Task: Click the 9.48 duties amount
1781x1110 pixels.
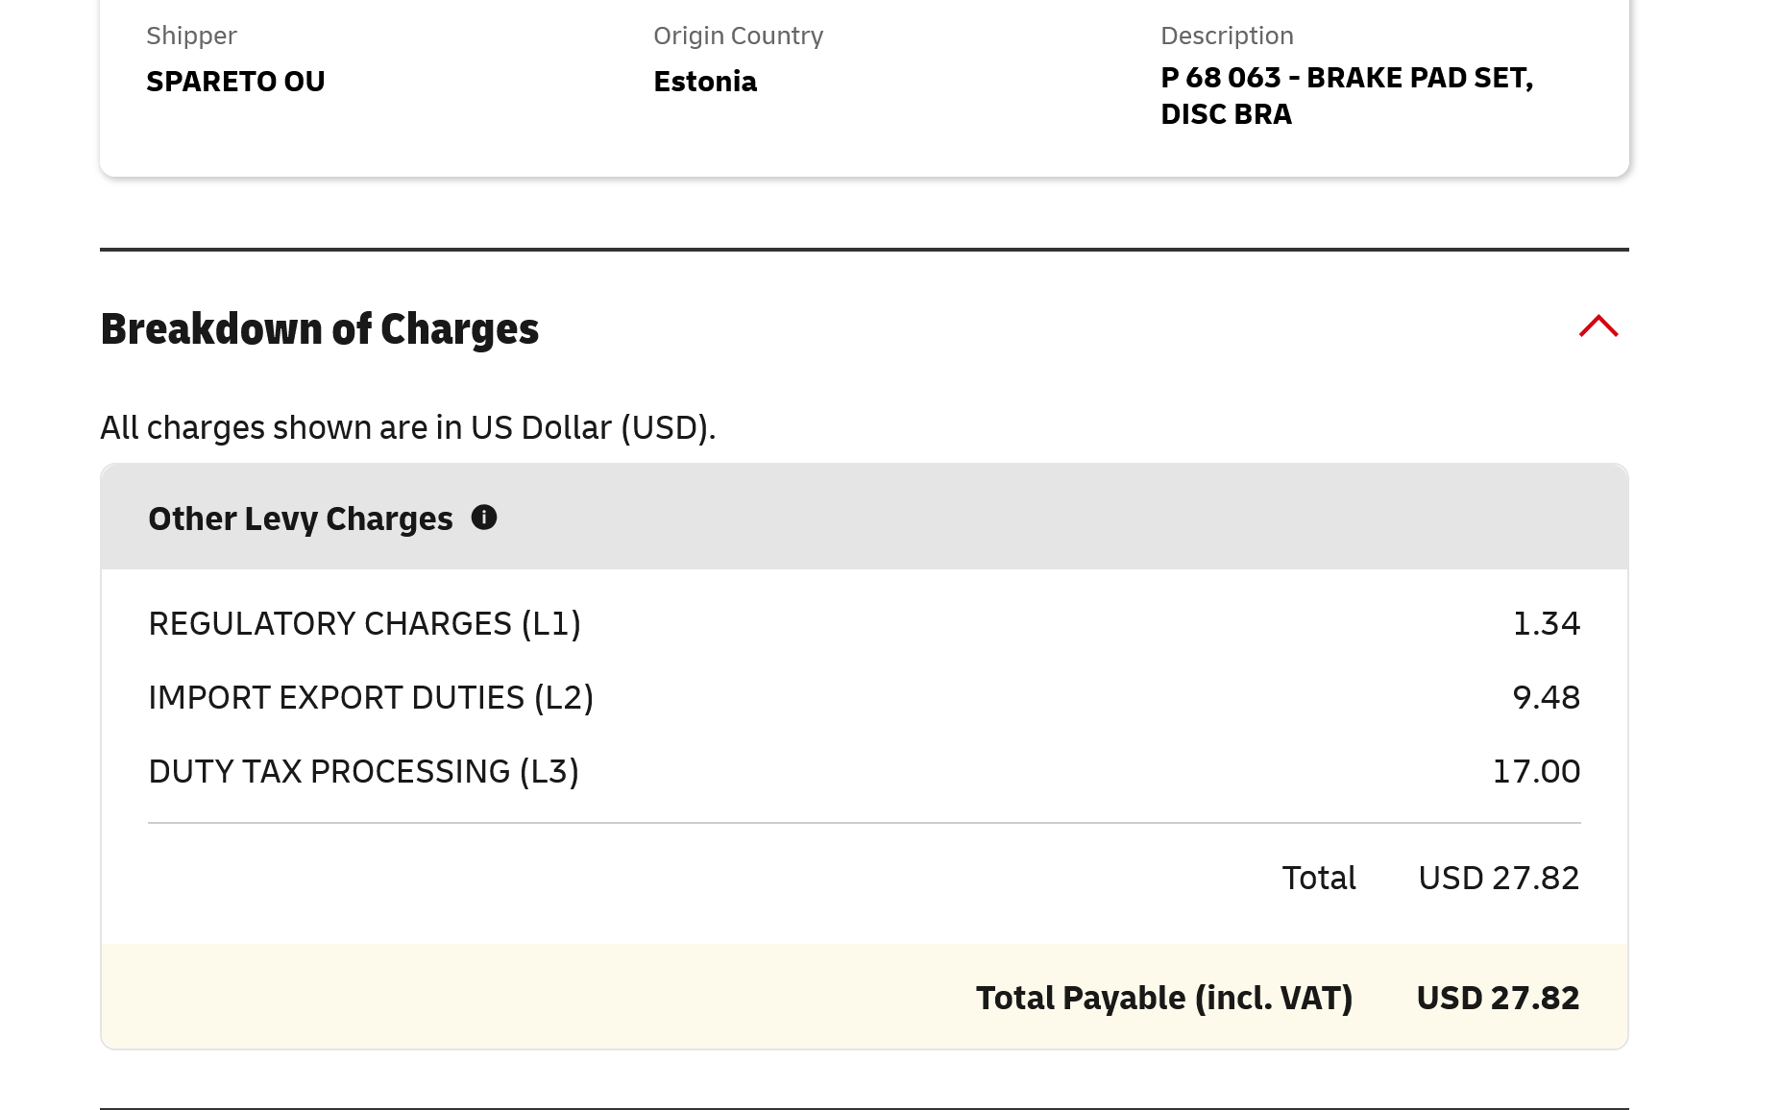Action: (x=1546, y=698)
